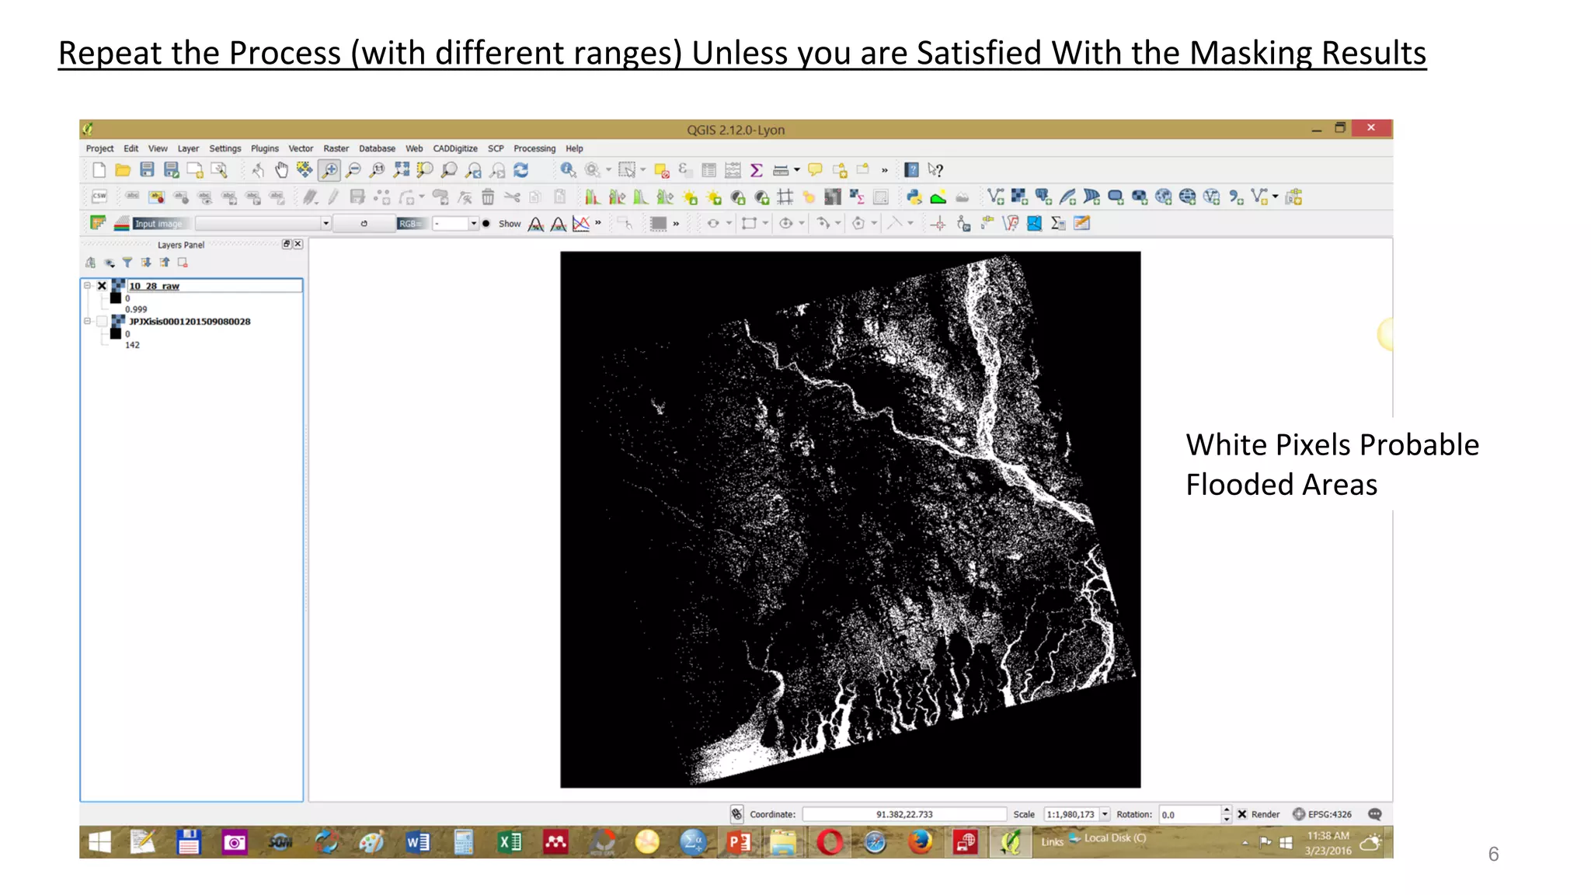Toggle visibility of 10_28_raw layer

pos(102,286)
